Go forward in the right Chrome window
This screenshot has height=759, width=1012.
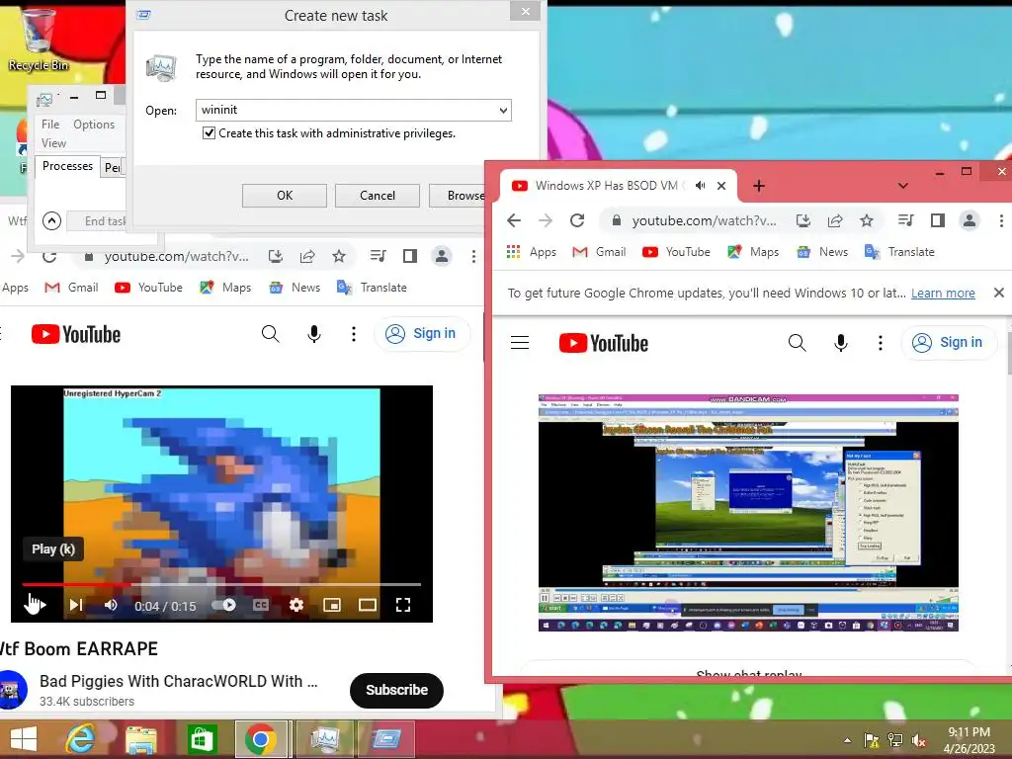pyautogui.click(x=546, y=220)
